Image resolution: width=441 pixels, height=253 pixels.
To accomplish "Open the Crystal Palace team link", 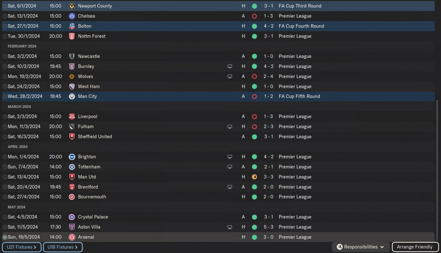I will [x=93, y=217].
